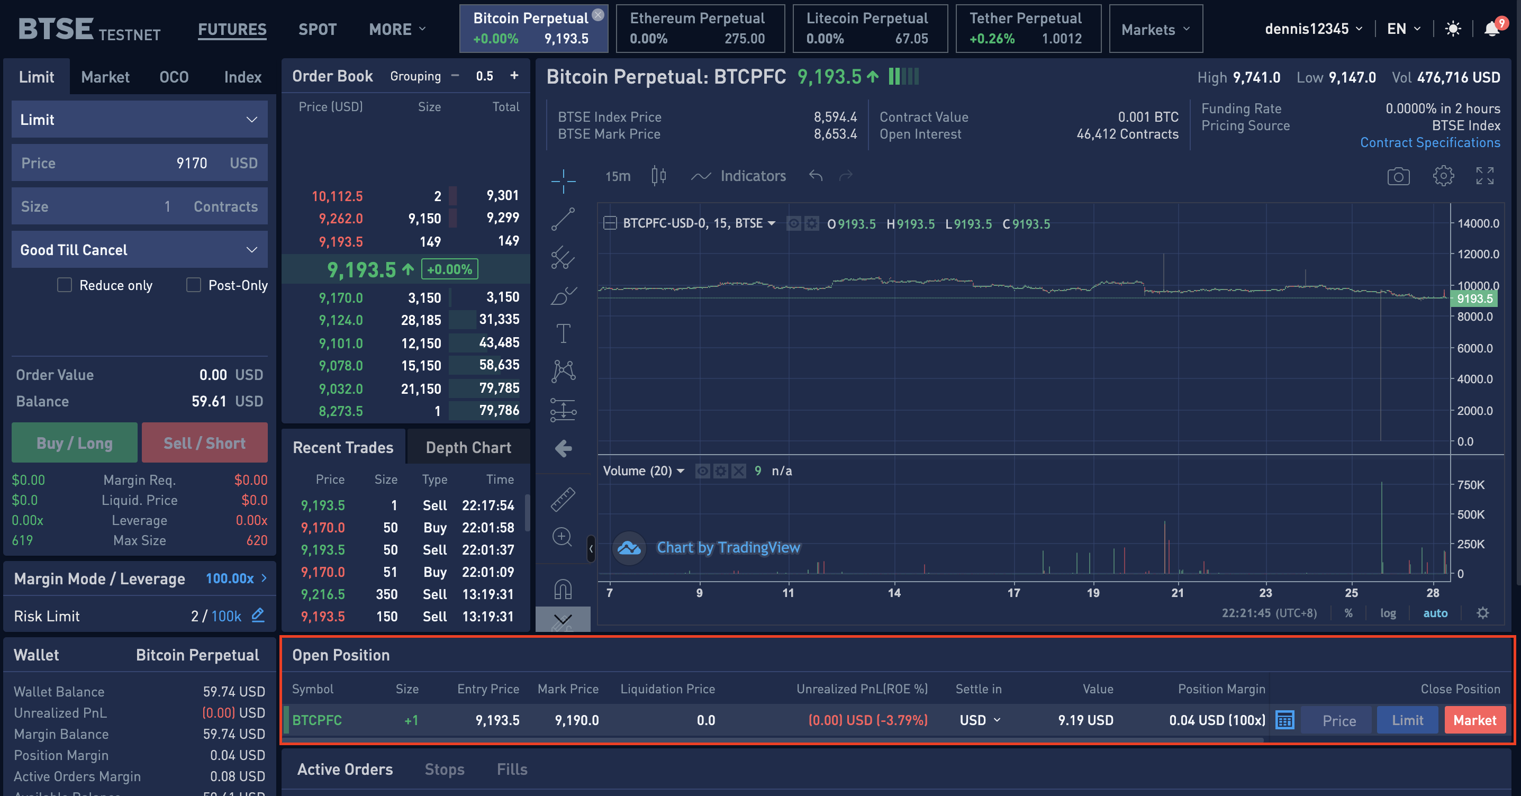
Task: Take a chart snapshot with camera icon
Action: point(1398,176)
